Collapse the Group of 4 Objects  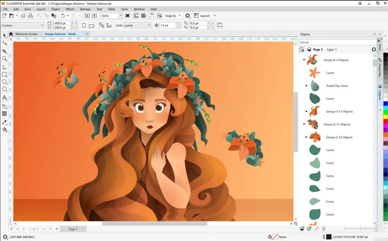point(304,60)
